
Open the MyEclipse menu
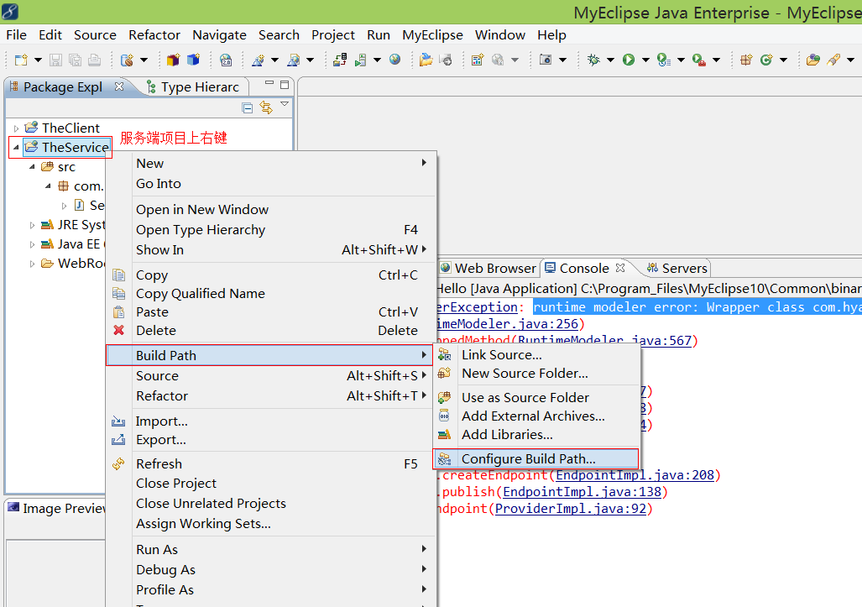(432, 34)
